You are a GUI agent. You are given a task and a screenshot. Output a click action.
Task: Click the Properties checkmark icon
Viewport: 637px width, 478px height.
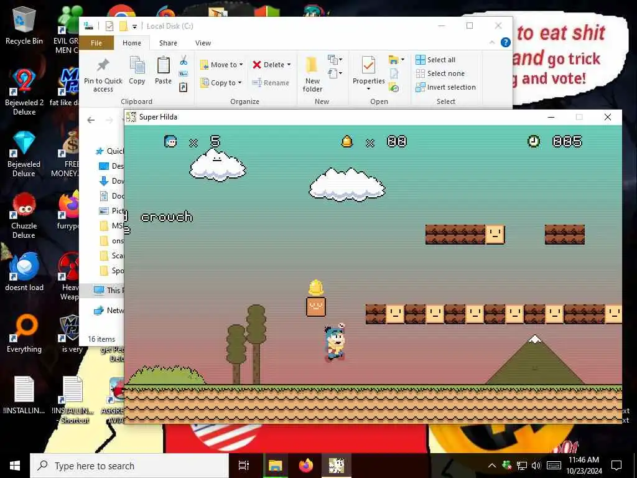(x=368, y=65)
